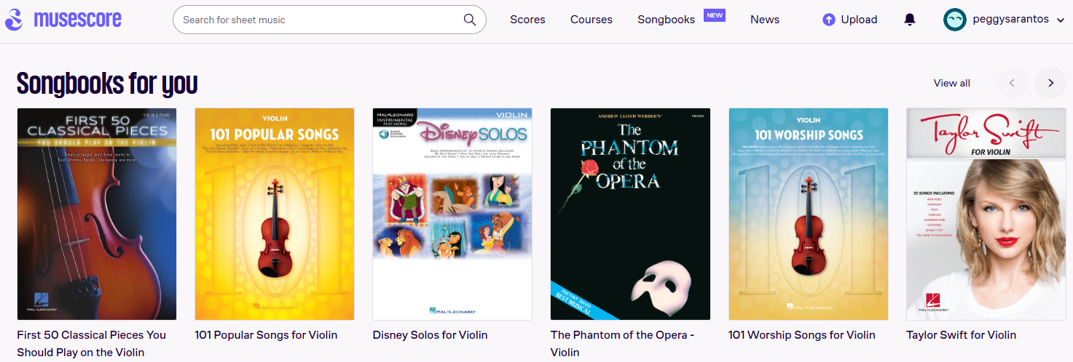Click the Upload button

[x=850, y=20]
